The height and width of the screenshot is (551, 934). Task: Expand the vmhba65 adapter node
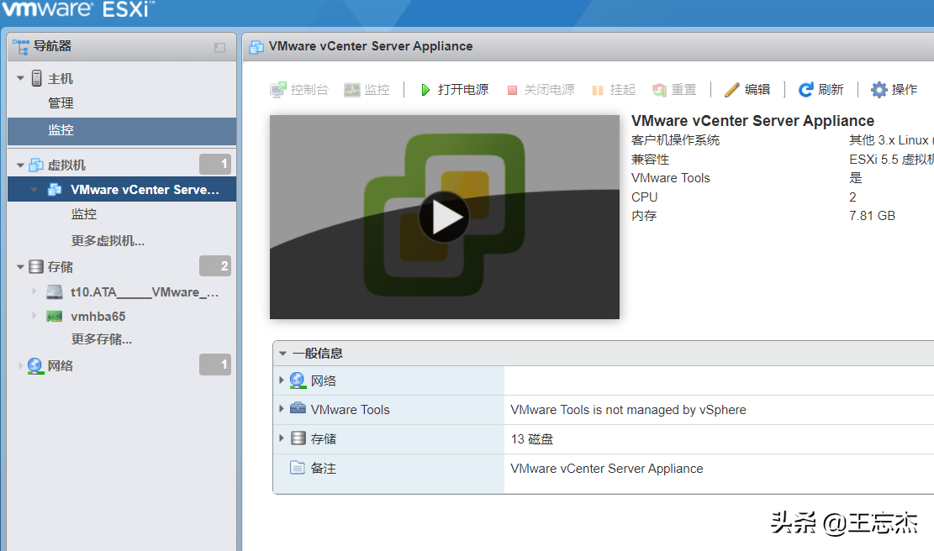pos(34,315)
